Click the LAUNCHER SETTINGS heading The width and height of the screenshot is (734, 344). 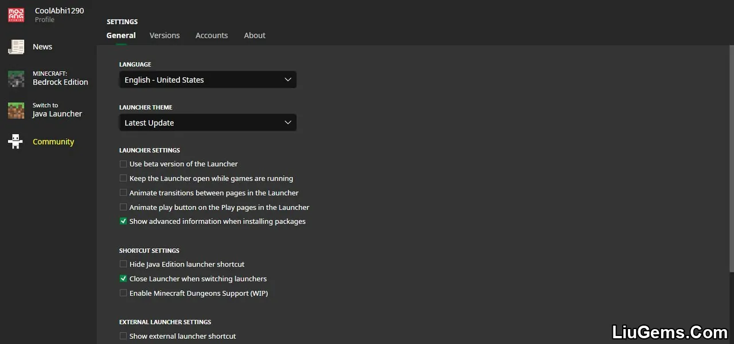tap(150, 150)
